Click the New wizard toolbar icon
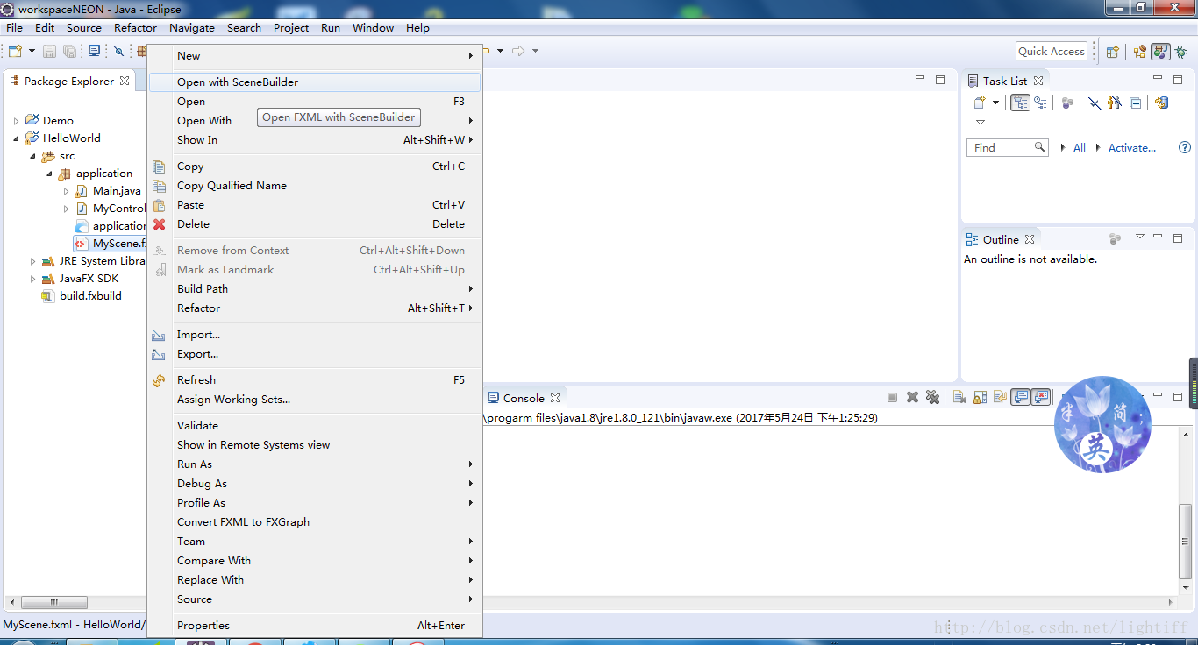Viewport: 1198px width, 645px height. 15,52
